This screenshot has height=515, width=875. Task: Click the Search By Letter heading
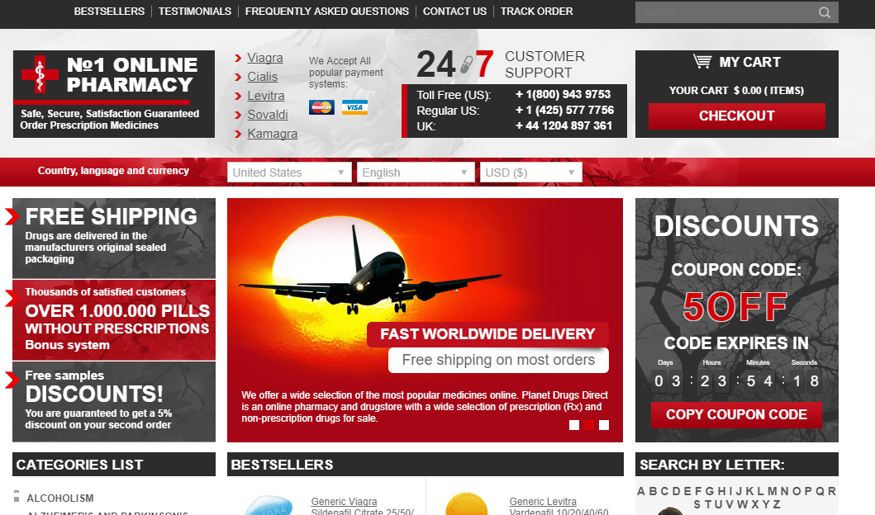point(712,465)
